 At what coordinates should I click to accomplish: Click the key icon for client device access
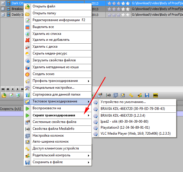coord(131,95)
